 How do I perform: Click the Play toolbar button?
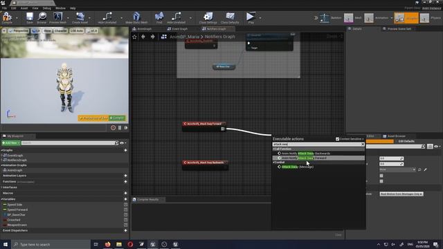click(x=251, y=17)
